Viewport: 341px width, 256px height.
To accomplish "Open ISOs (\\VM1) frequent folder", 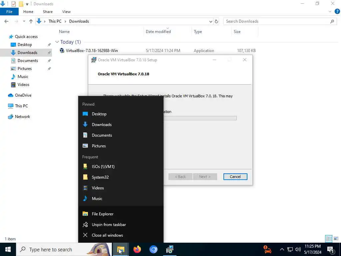I will 121,167.
